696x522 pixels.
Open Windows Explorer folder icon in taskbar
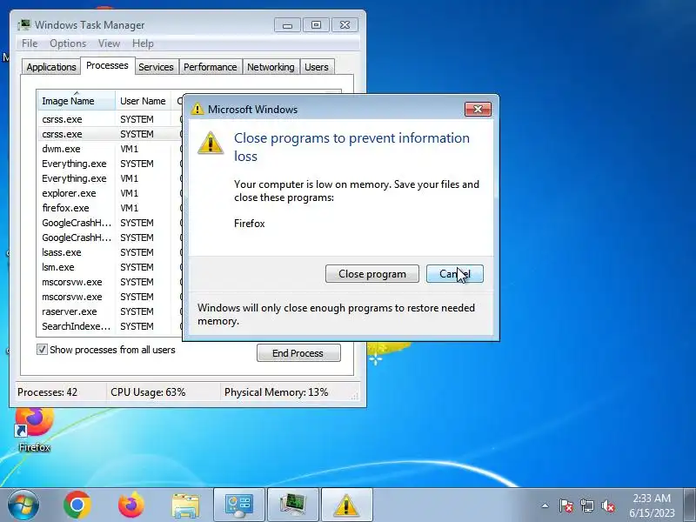pyautogui.click(x=185, y=505)
